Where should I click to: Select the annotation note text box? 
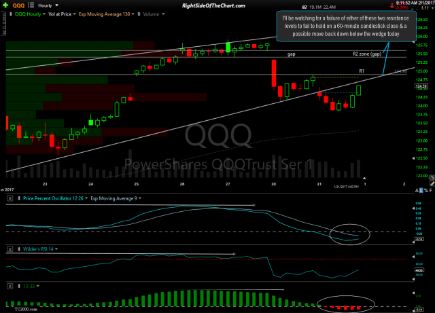coord(346,26)
